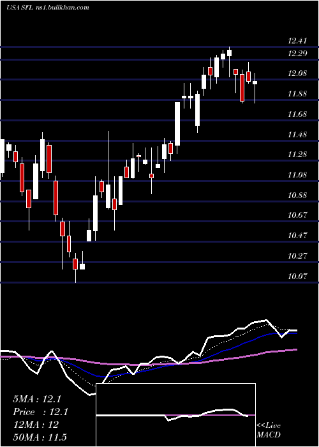
Task: Click the 10.67 price label
Action: 297,215
